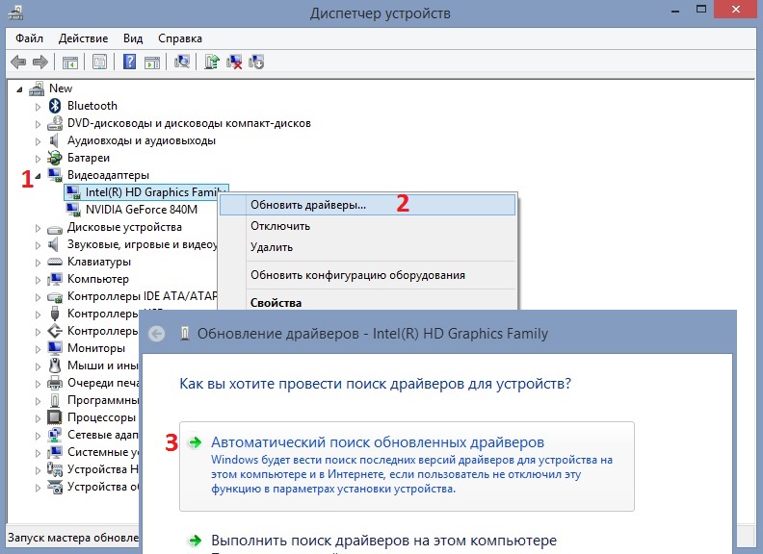Viewport: 763px width, 554px height.
Task: Click the Device Manager title bar system icon
Action: (16, 13)
